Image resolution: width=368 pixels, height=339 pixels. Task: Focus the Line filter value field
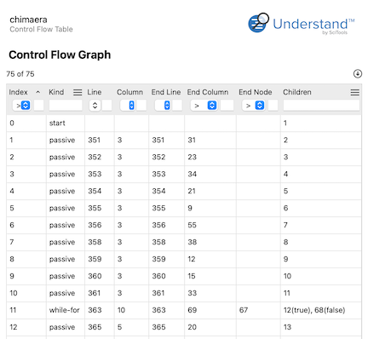coord(106,106)
